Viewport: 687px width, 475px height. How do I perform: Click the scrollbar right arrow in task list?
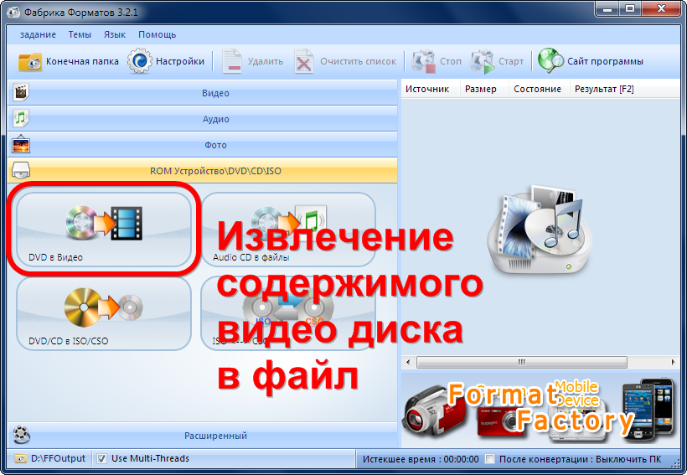coord(673,363)
